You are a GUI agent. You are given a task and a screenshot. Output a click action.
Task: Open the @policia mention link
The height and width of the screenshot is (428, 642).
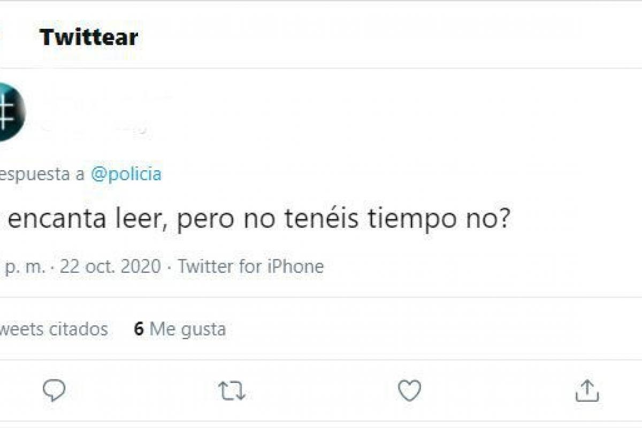pos(126,174)
